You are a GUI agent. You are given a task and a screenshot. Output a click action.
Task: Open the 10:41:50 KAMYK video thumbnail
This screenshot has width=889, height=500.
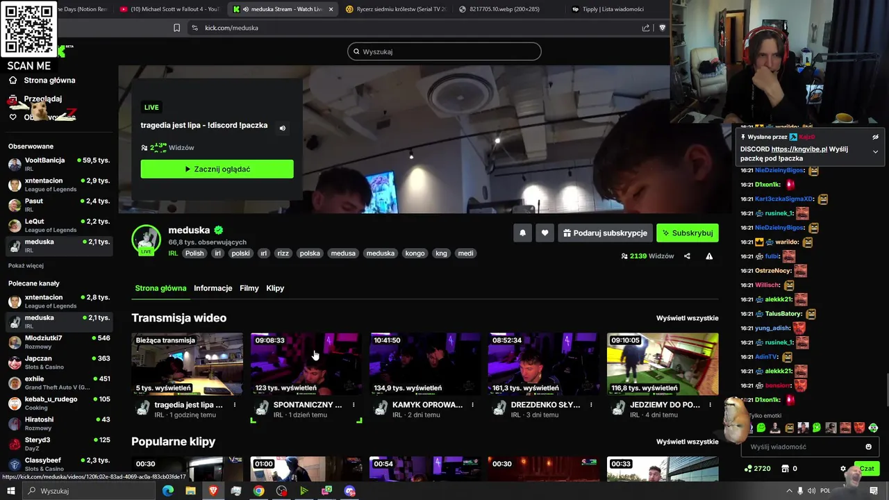(x=425, y=364)
